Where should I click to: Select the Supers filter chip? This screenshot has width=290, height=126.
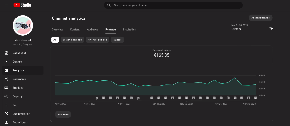[118, 40]
